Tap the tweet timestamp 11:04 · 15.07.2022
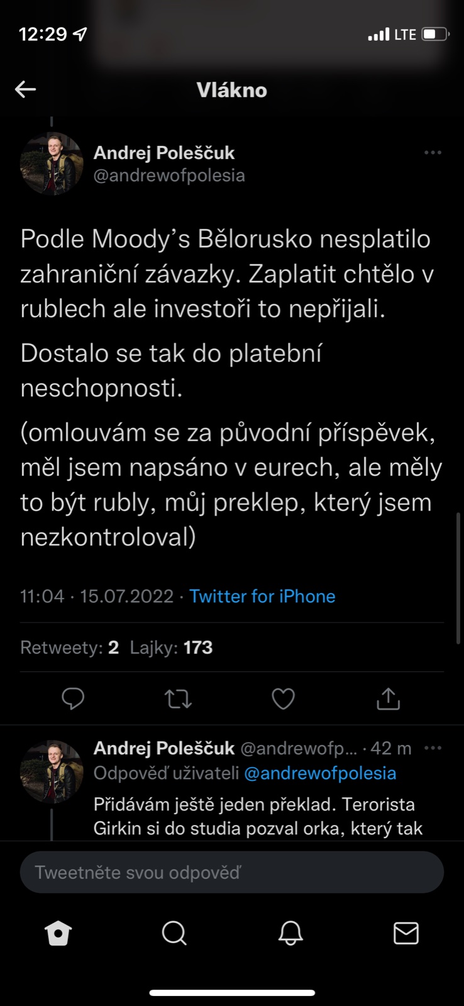 pyautogui.click(x=96, y=596)
